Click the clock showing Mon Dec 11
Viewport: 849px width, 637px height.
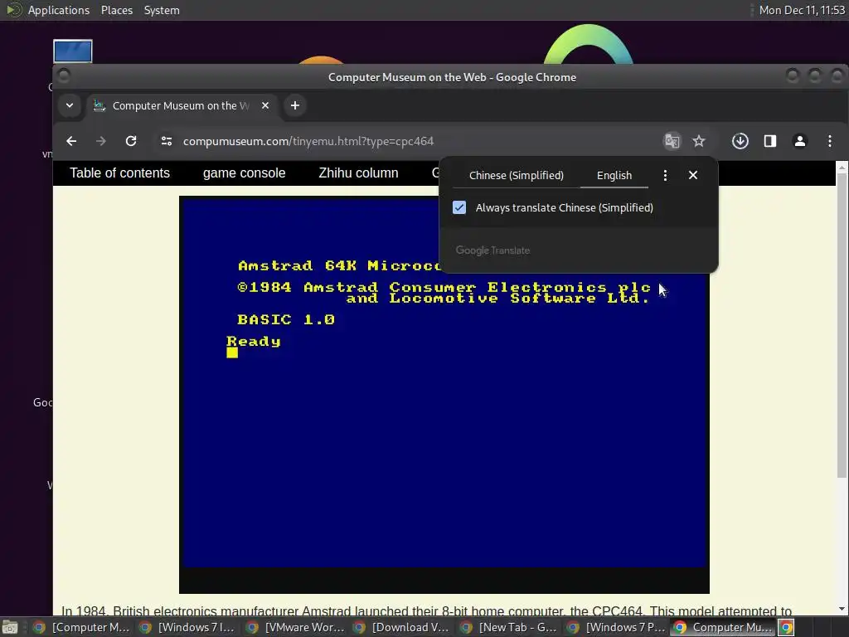click(802, 10)
